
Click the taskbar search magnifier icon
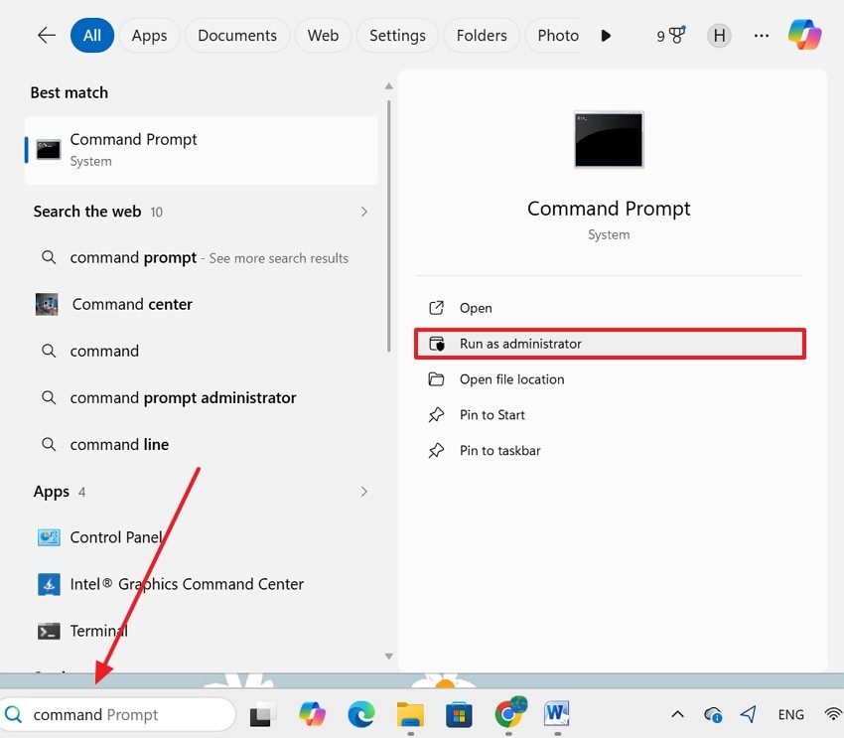pos(14,715)
